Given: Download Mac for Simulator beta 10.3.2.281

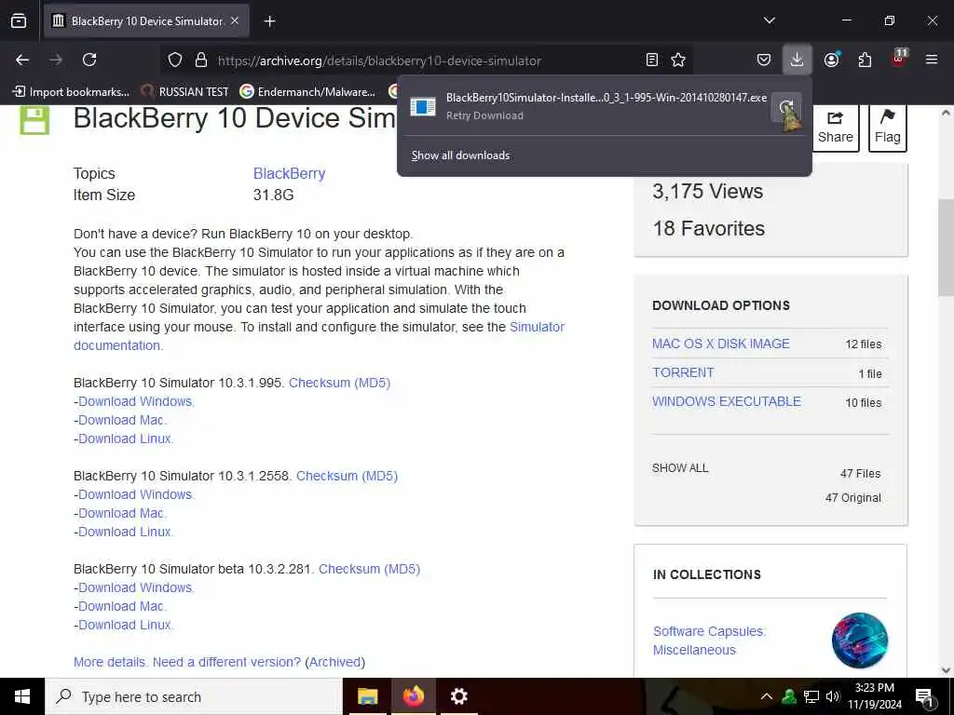Looking at the screenshot, I should (x=121, y=606).
